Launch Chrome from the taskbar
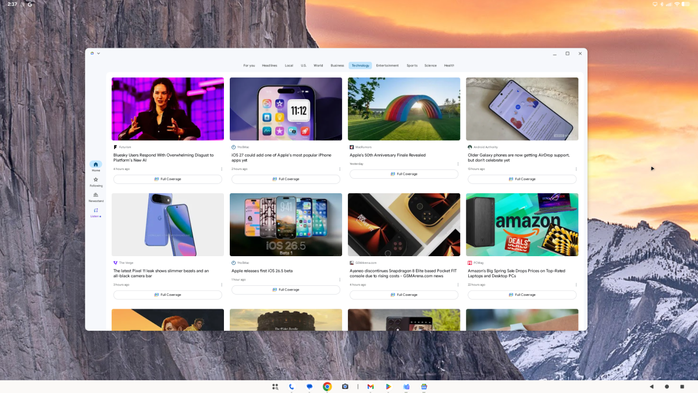698x393 pixels. pos(327,386)
